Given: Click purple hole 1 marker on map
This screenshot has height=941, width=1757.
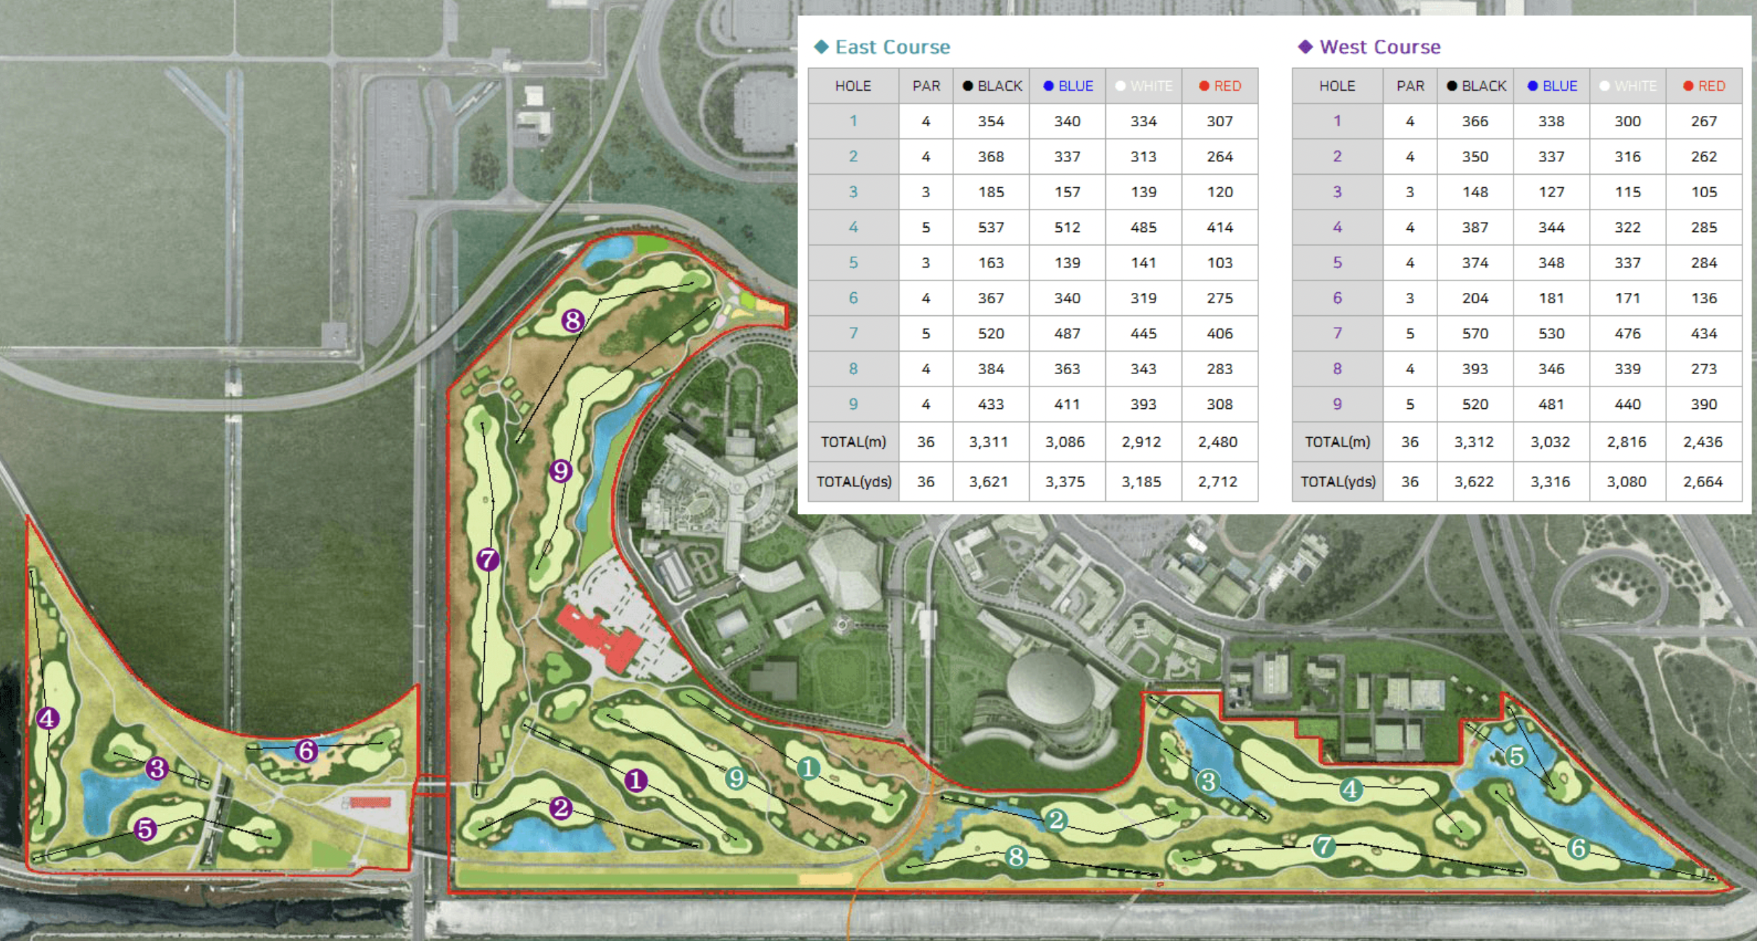Looking at the screenshot, I should coord(636,780).
